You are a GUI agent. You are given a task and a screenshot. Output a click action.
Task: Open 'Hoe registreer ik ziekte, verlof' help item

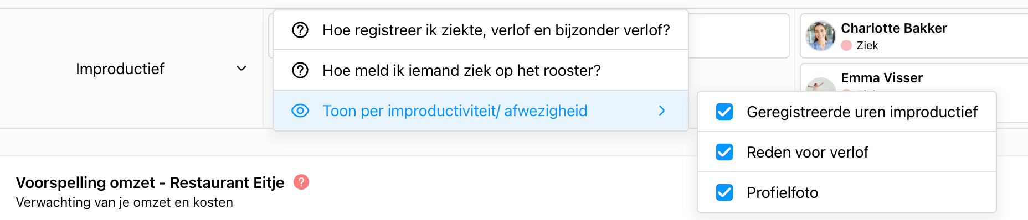point(481,30)
